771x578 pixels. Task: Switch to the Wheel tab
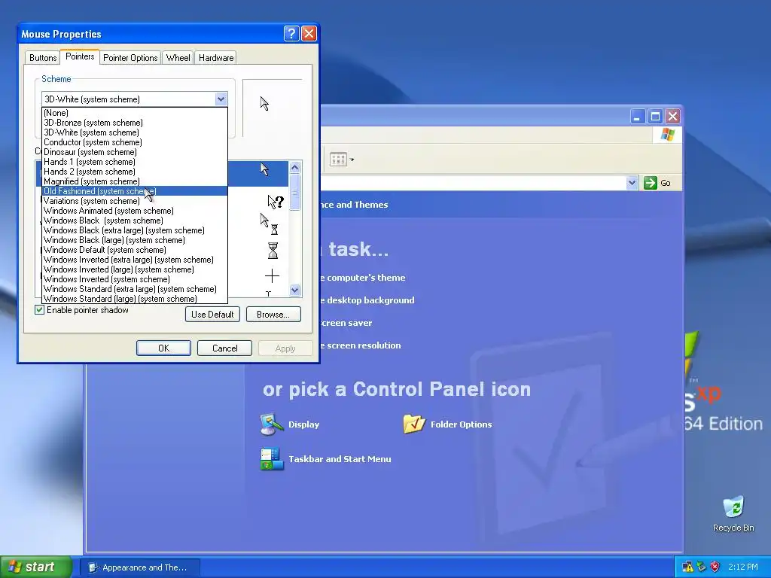pyautogui.click(x=178, y=57)
